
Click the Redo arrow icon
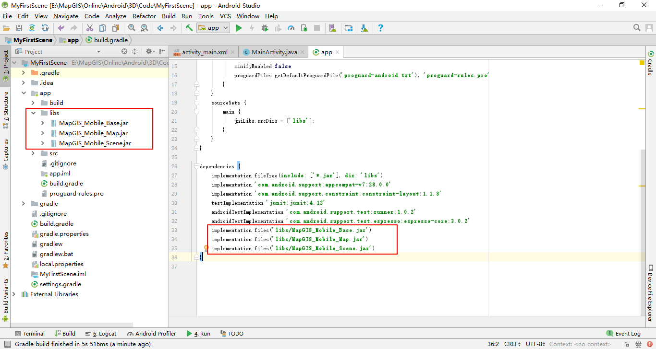(74, 28)
